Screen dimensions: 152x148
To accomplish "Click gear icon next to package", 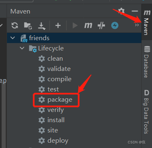I will (x=42, y=100).
